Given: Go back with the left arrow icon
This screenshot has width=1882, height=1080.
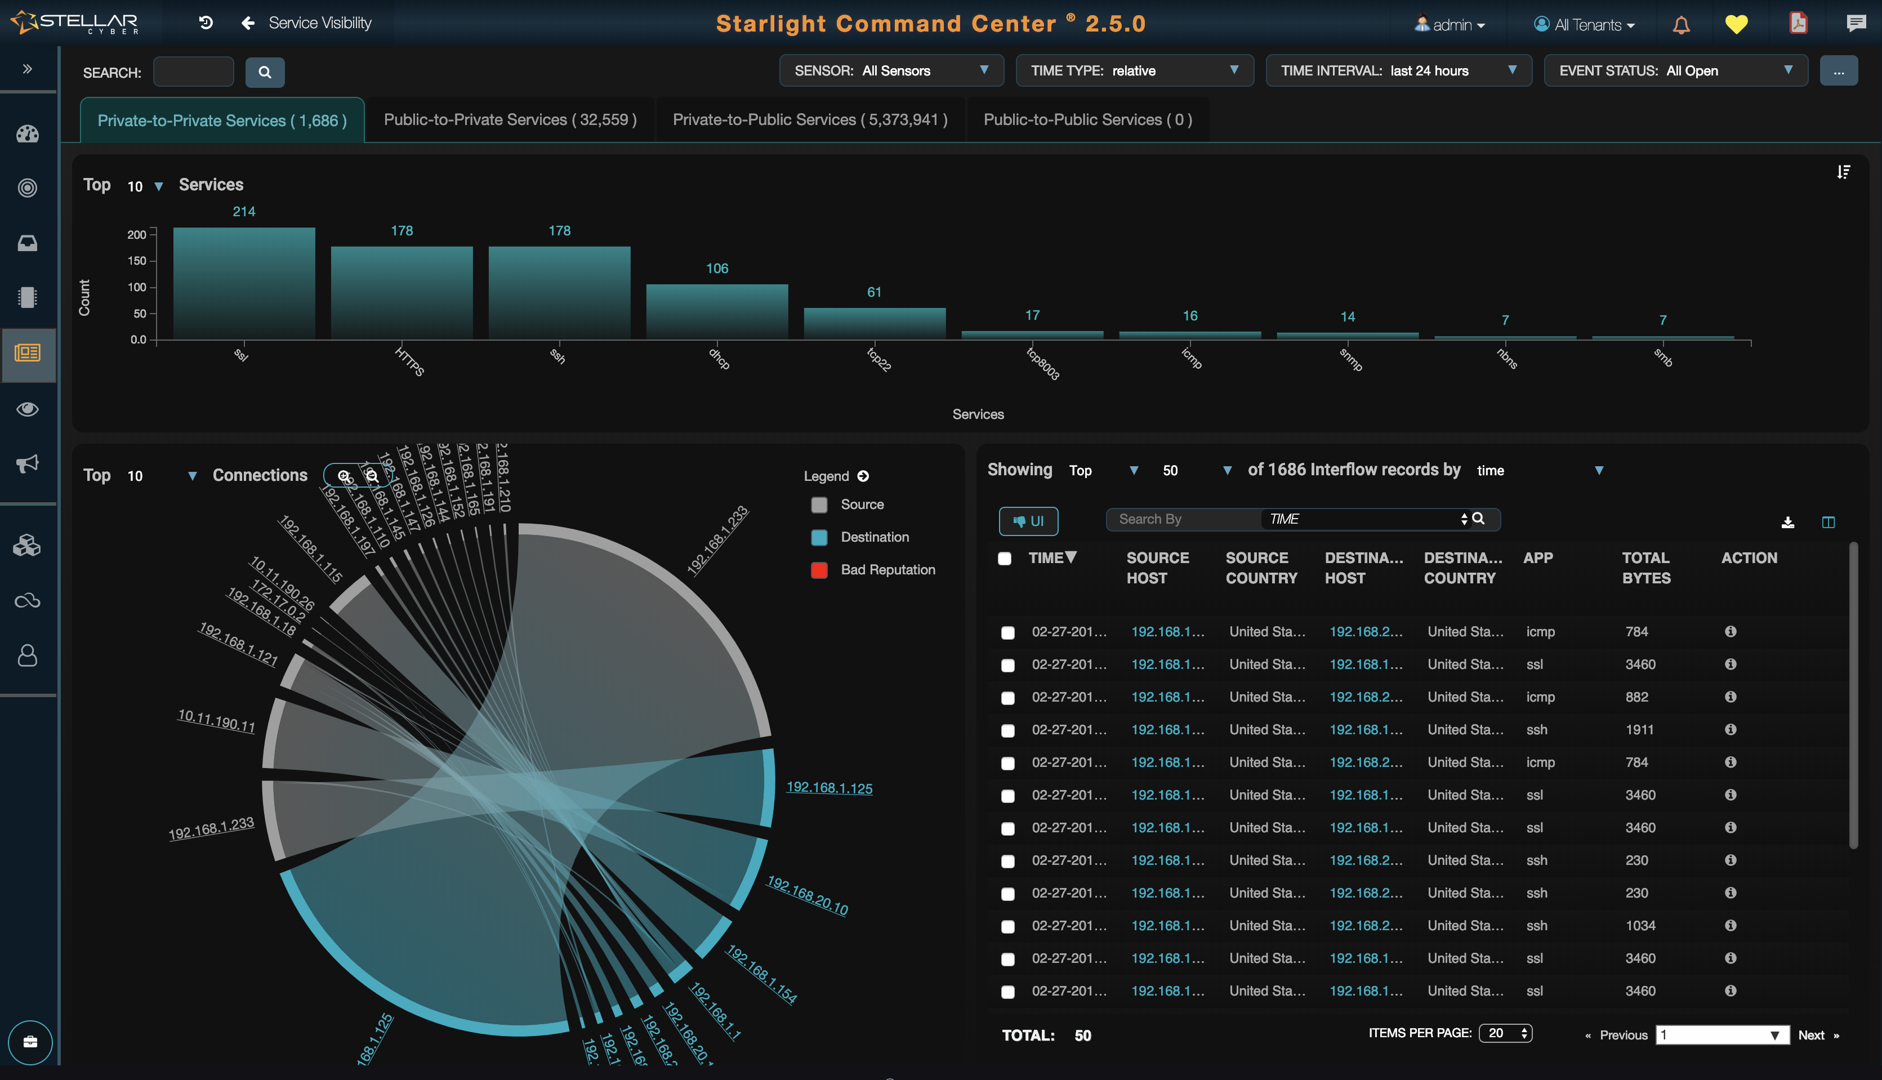Looking at the screenshot, I should [x=248, y=23].
